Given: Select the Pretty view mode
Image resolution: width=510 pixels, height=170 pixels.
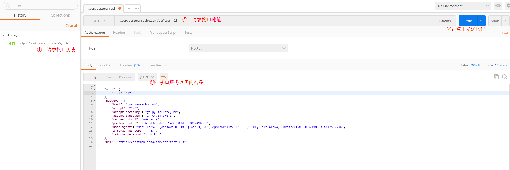Looking at the screenshot, I should coord(92,77).
